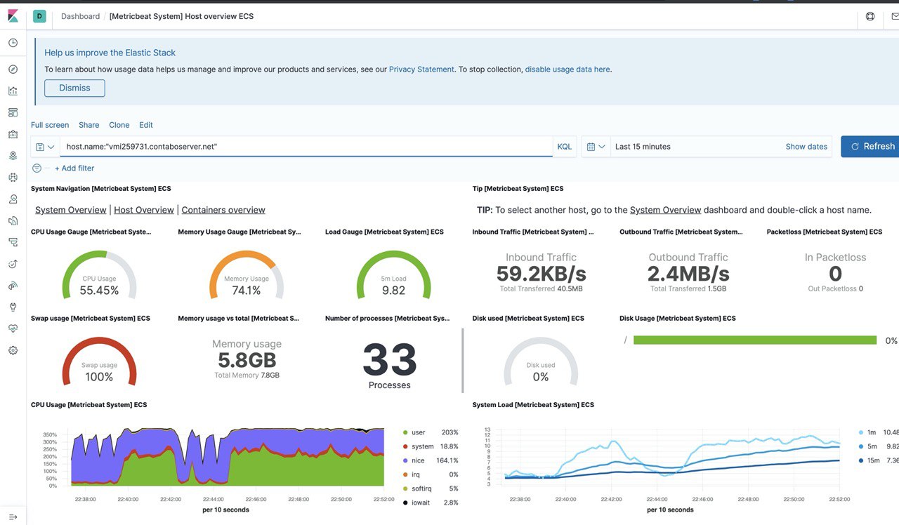The height and width of the screenshot is (525, 899).
Task: Open the Logs app icon
Action: pos(13,220)
